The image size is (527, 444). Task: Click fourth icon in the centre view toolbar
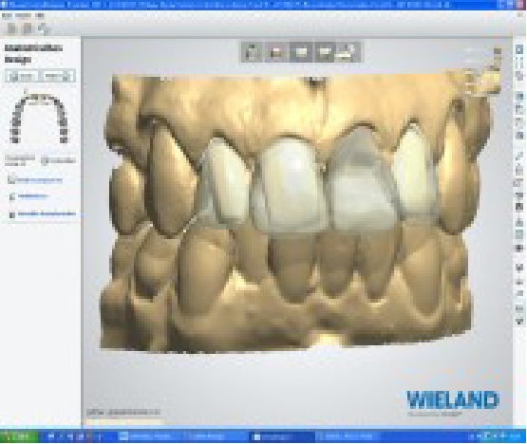tap(325, 52)
